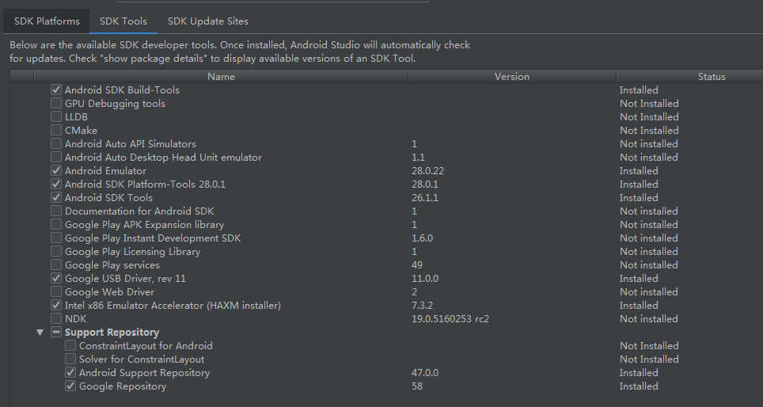763x407 pixels.
Task: Tick the CMake checkbox
Action: point(56,131)
